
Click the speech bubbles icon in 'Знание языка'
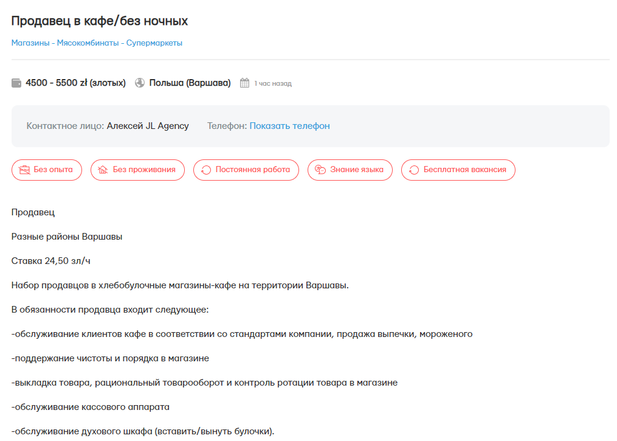pos(320,170)
